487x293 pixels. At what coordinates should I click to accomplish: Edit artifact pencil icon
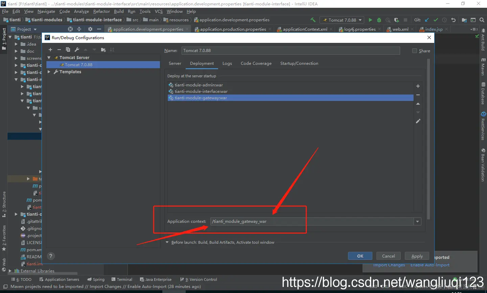[418, 121]
